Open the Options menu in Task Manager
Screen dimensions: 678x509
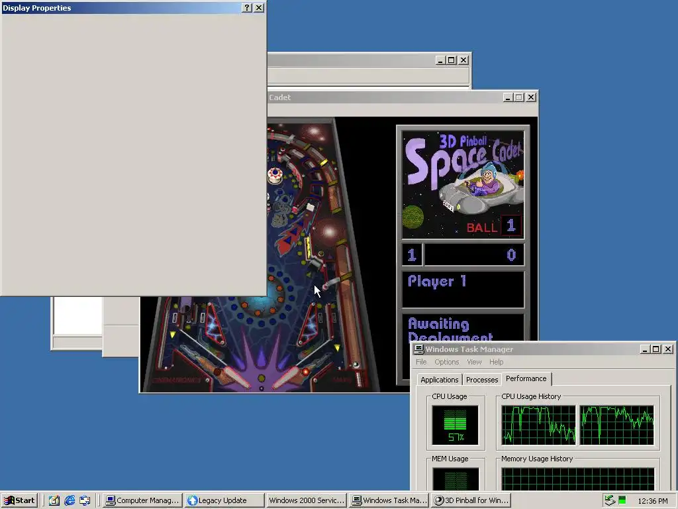point(447,362)
